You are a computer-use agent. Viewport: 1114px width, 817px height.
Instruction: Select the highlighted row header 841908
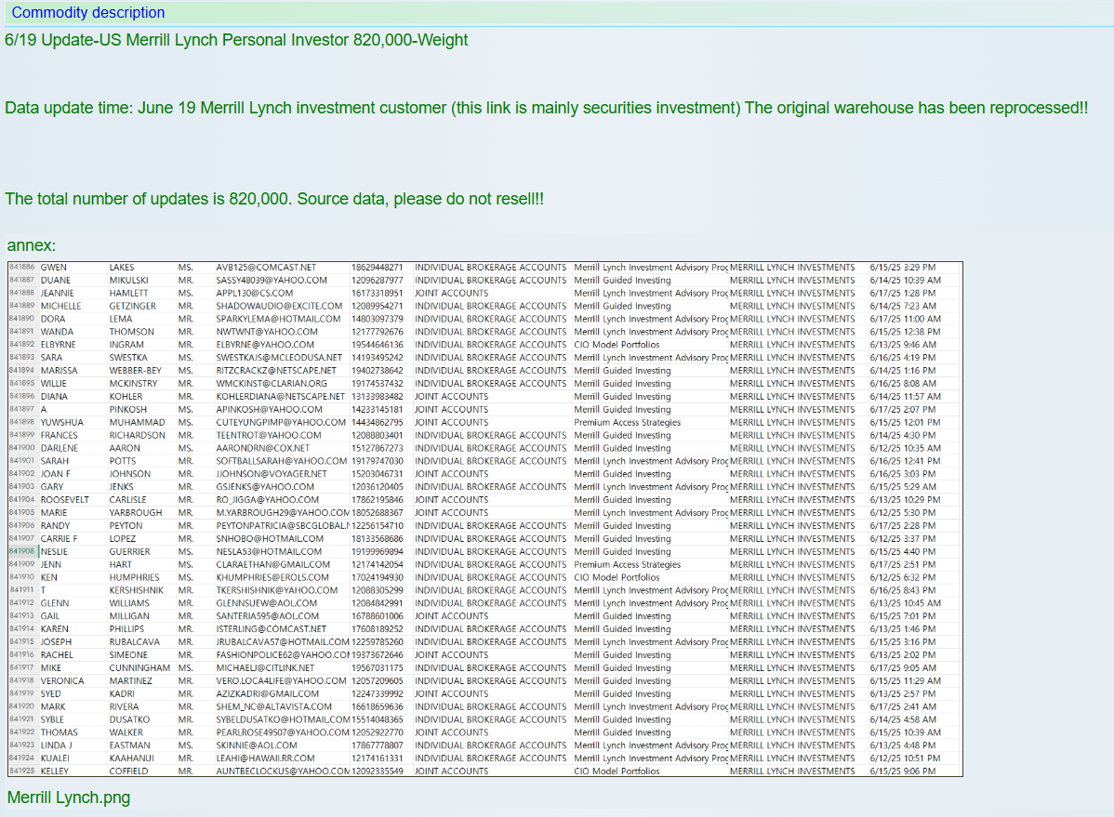coord(22,551)
